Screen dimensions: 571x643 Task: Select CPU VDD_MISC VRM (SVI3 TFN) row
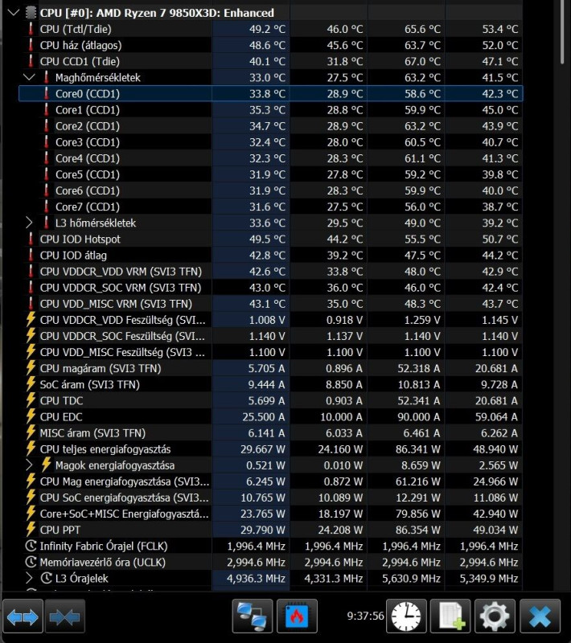pyautogui.click(x=271, y=304)
